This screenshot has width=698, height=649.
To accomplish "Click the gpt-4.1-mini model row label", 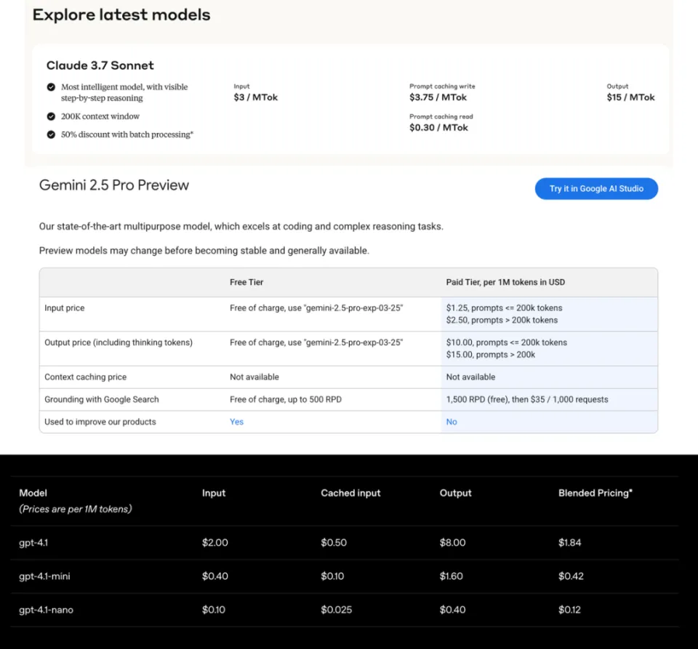I will click(x=44, y=576).
